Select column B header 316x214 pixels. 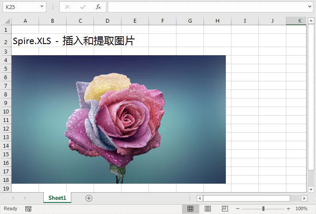tap(53, 21)
